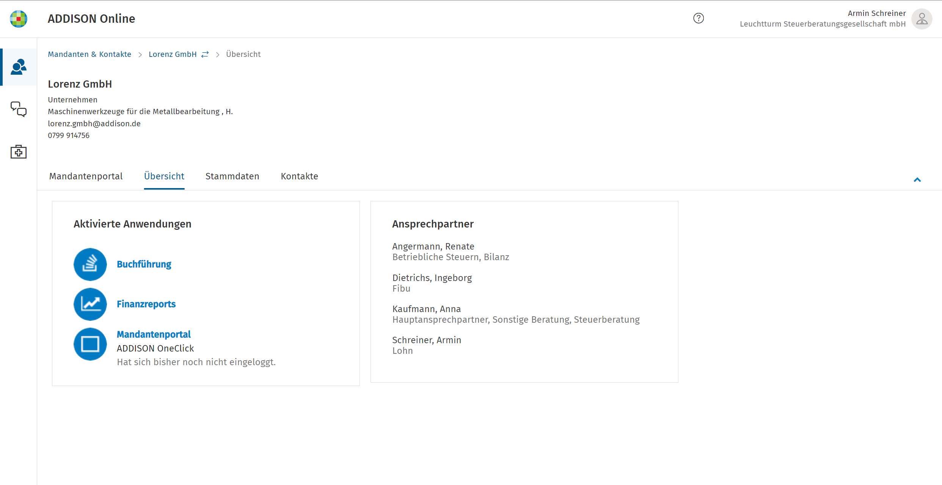Select the Übersicht tab
The image size is (942, 485).
[164, 176]
